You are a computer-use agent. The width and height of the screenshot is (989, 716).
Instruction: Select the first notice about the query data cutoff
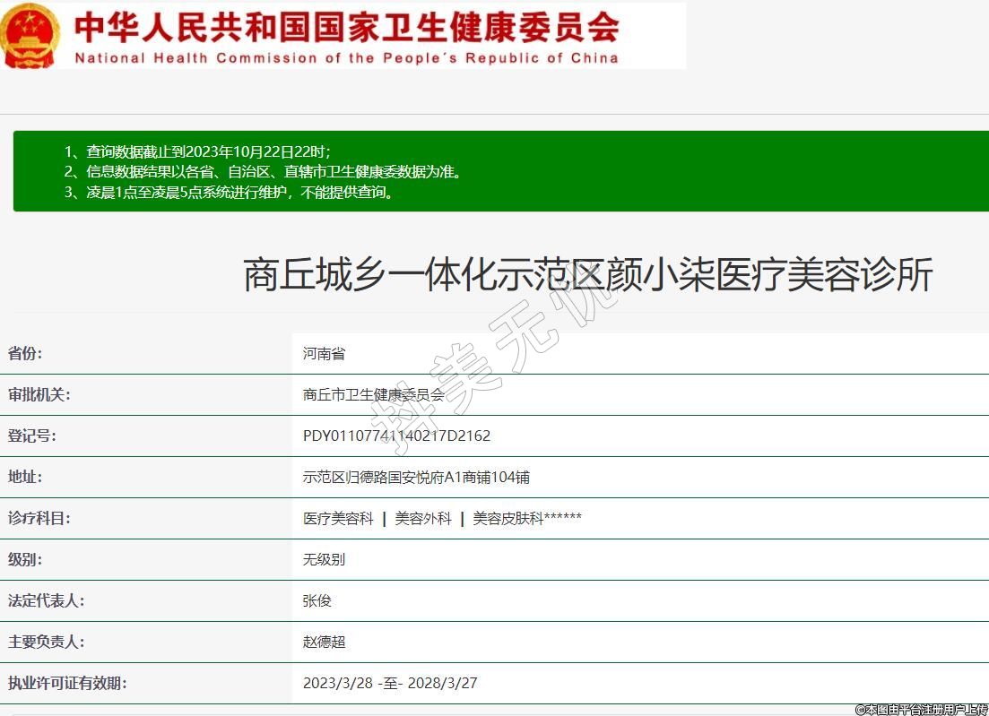click(x=204, y=151)
